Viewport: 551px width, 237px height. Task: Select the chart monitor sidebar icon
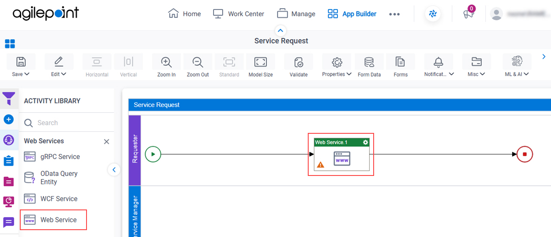point(9,201)
